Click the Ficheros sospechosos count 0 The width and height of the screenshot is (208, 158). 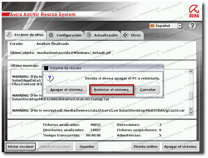point(160,130)
